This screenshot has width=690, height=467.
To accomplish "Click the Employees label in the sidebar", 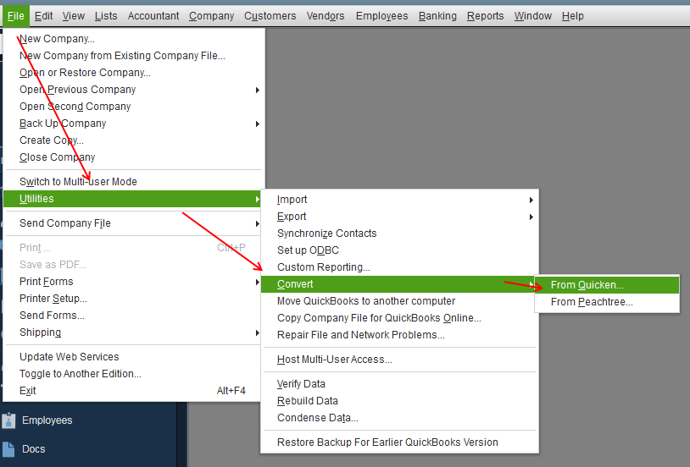I will [47, 420].
